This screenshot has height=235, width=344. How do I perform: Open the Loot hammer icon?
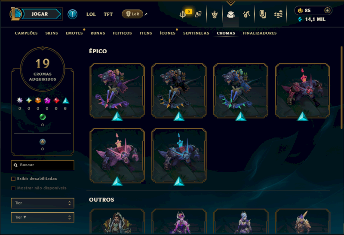(x=246, y=15)
